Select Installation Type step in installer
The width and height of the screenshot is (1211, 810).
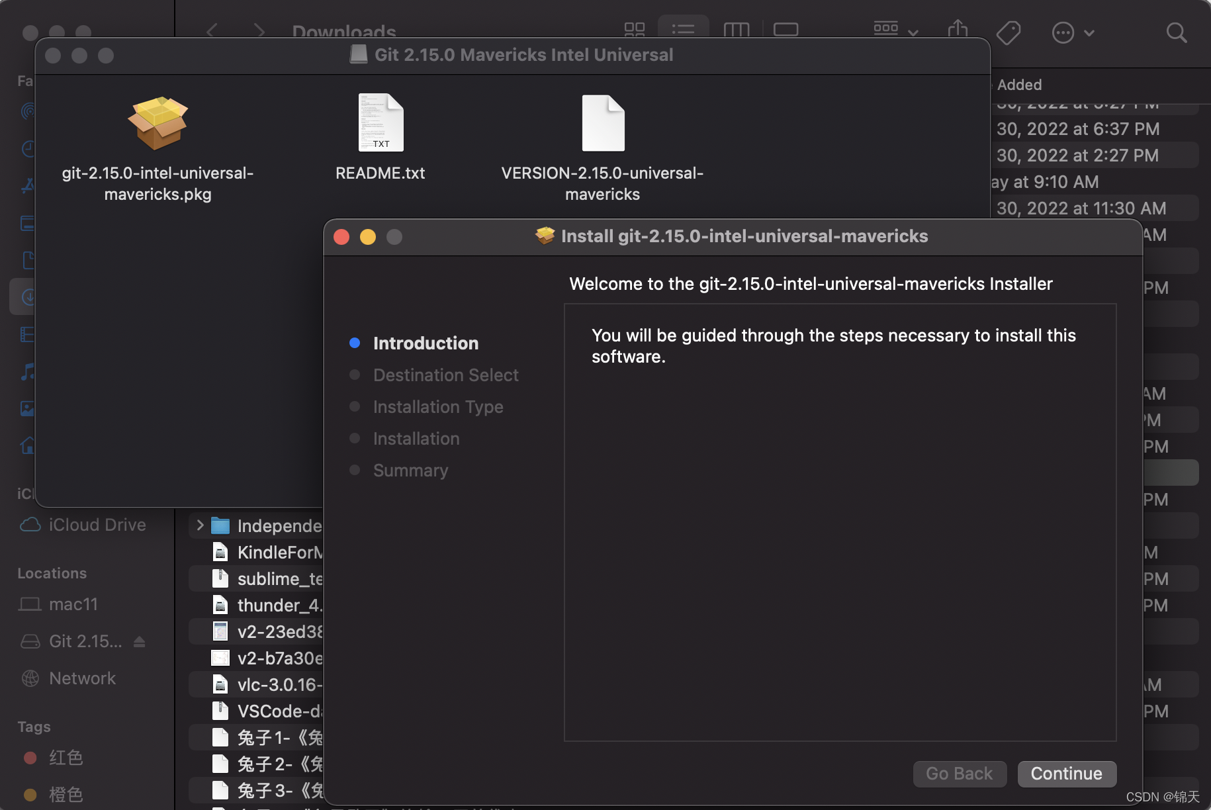(438, 407)
